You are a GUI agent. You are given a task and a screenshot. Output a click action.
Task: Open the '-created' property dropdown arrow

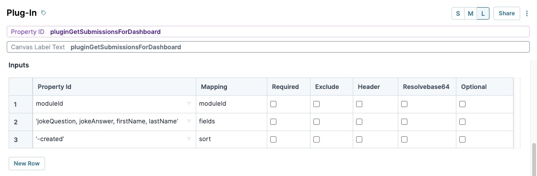coord(189,139)
